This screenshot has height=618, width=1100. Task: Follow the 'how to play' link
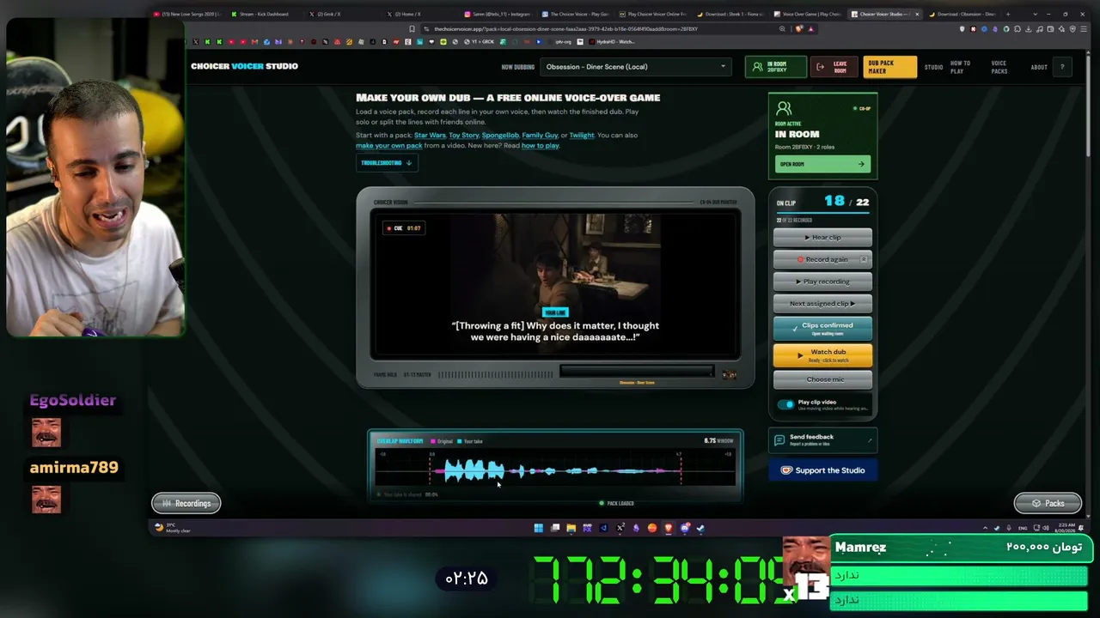[541, 145]
